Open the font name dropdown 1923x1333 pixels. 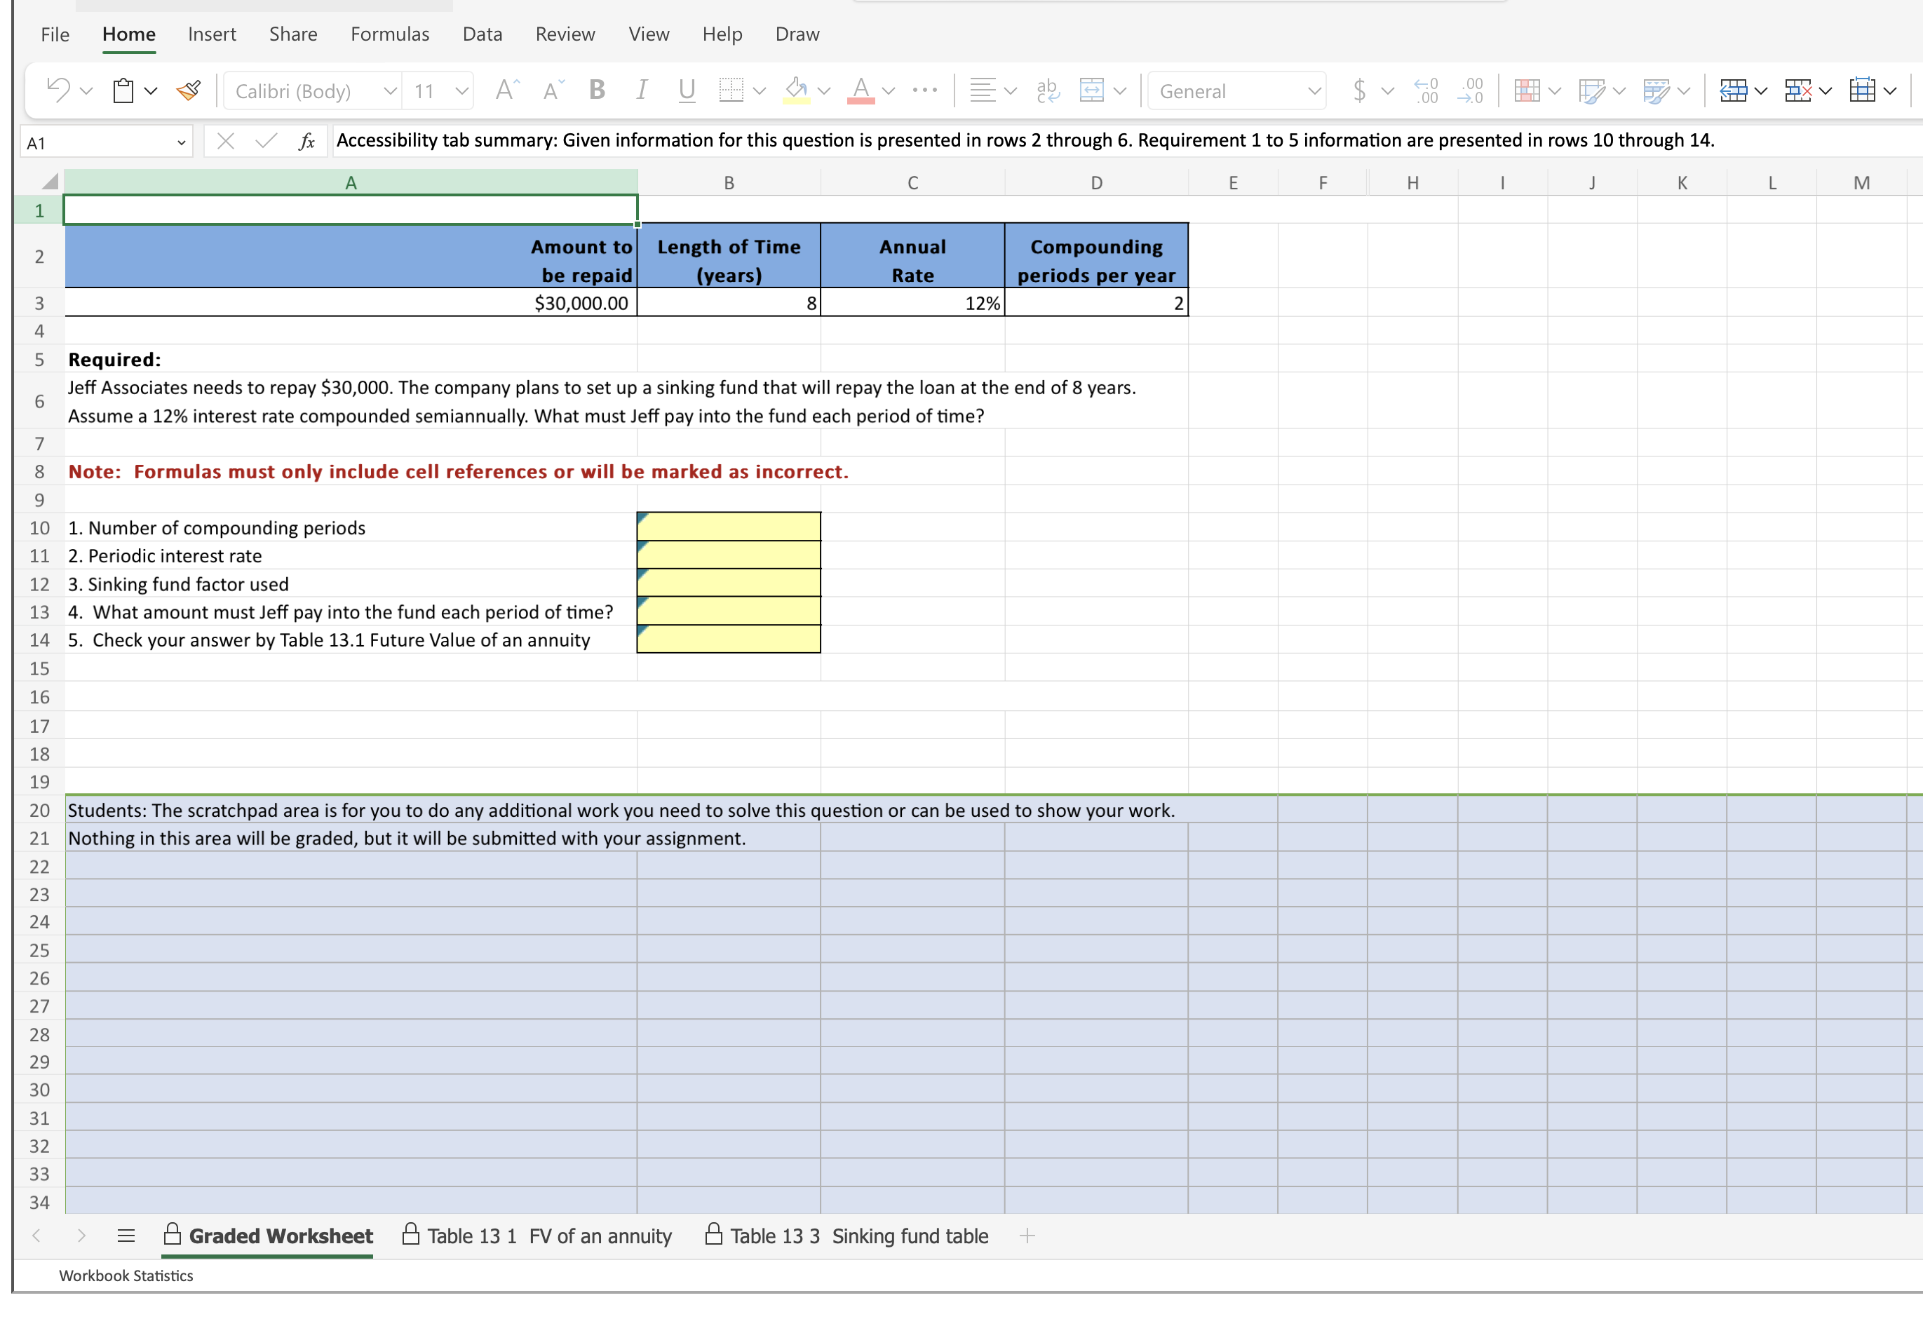[389, 91]
